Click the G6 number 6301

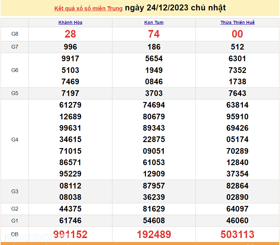(x=238, y=59)
